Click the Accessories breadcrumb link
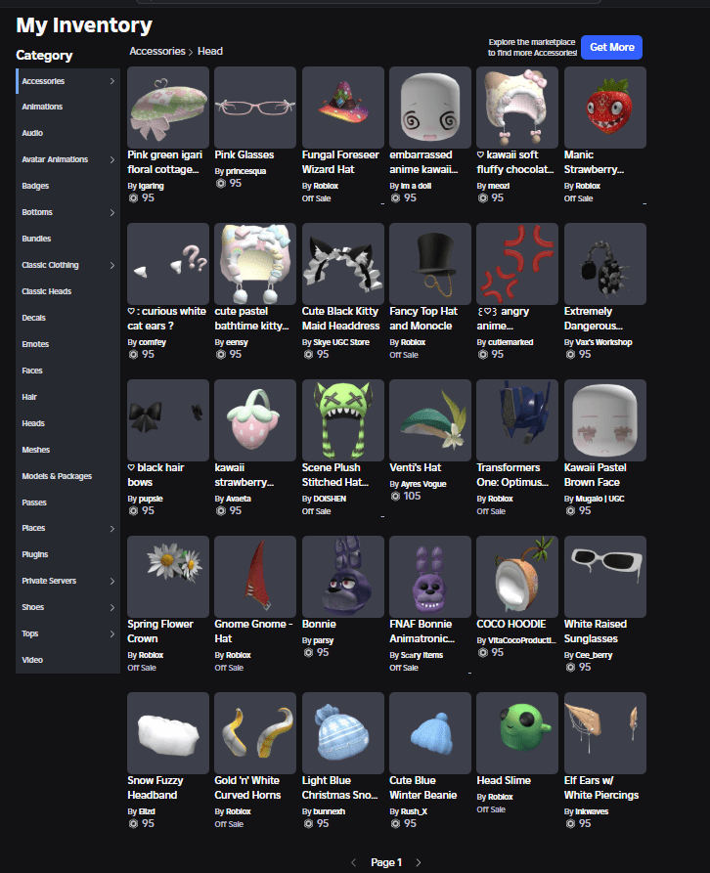710x873 pixels. 157,50
